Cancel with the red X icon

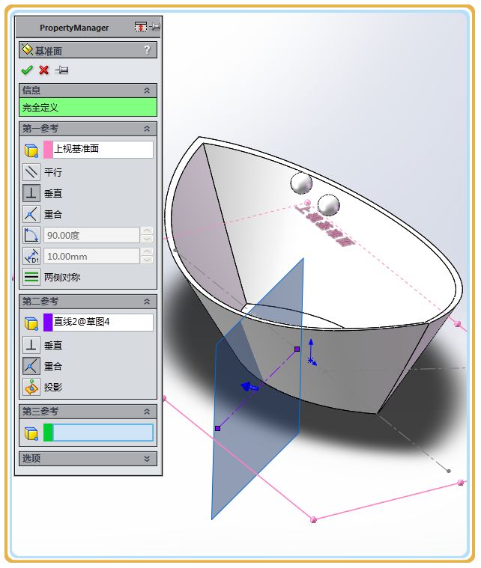tap(44, 70)
